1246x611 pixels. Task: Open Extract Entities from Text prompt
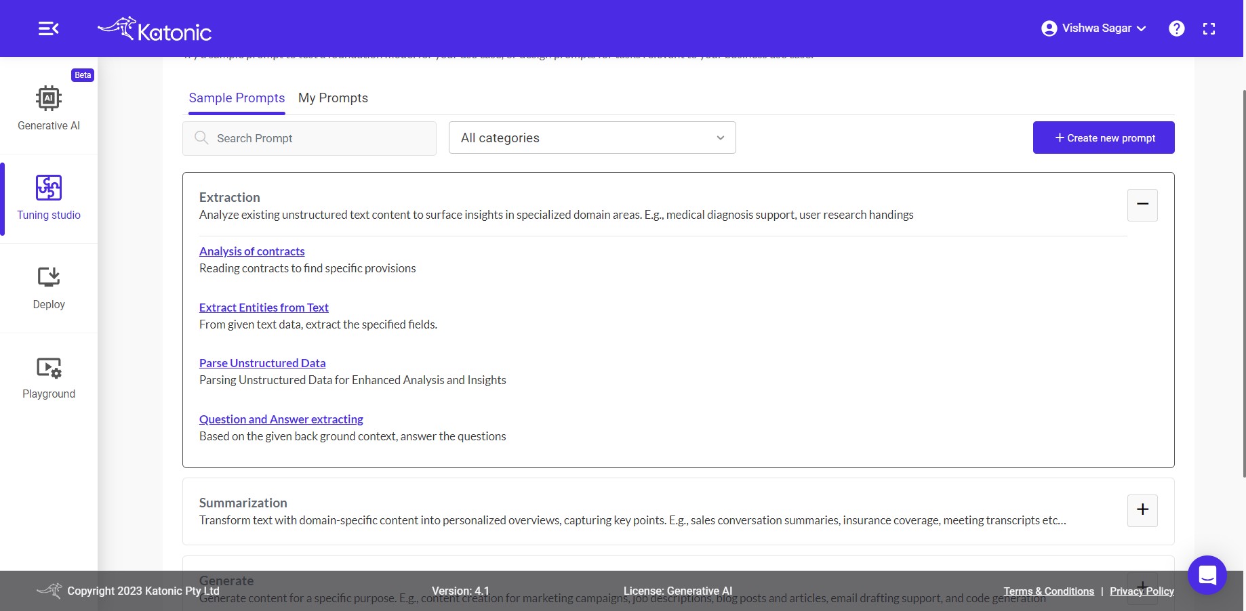tap(264, 308)
